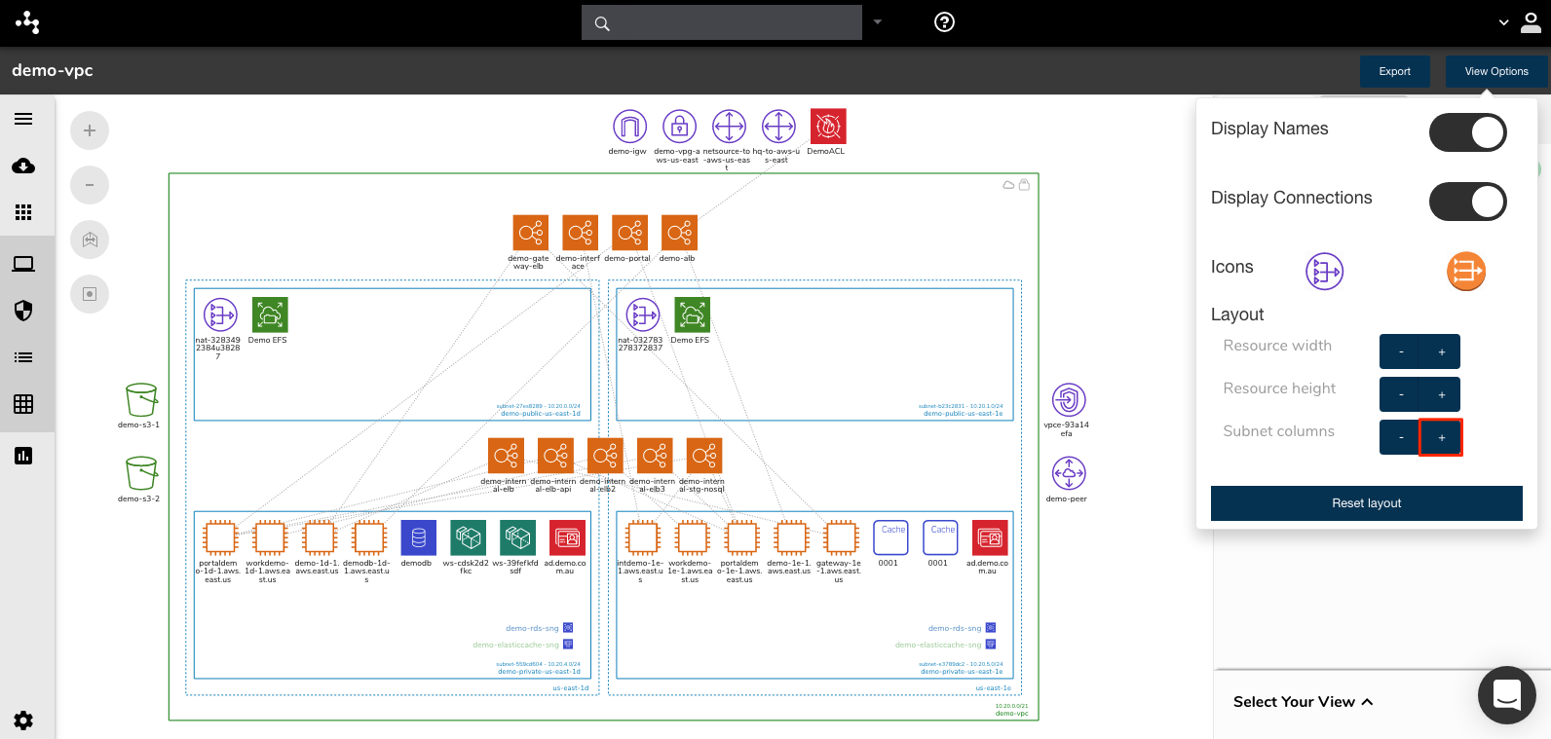Viewport: 1551px width, 739px height.
Task: Open the bar chart reports icon in sidebar
Action: [x=23, y=456]
